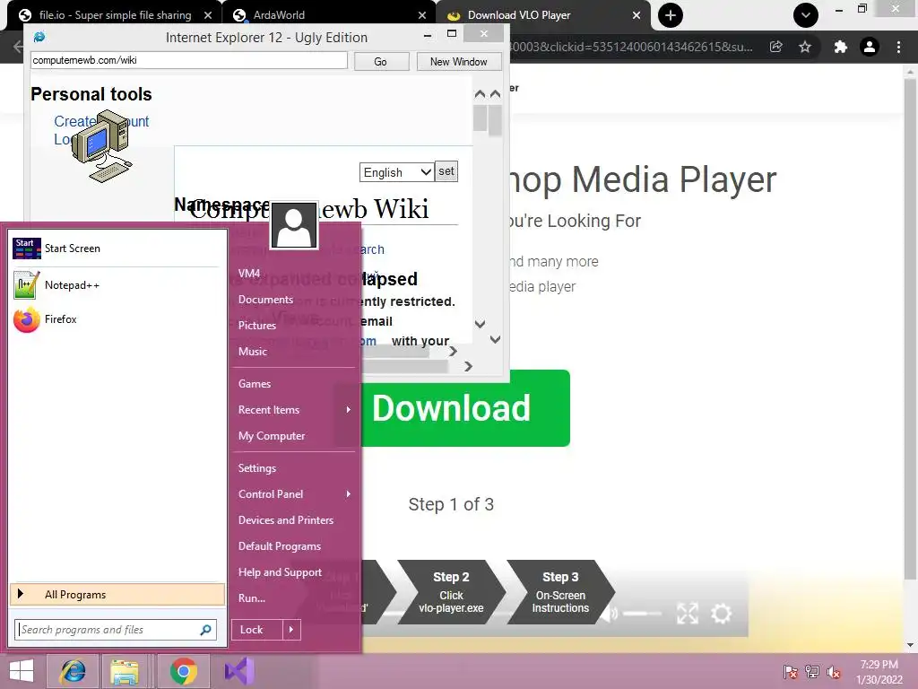Expand All Programs in Start menu
The width and height of the screenshot is (918, 689).
click(x=117, y=594)
